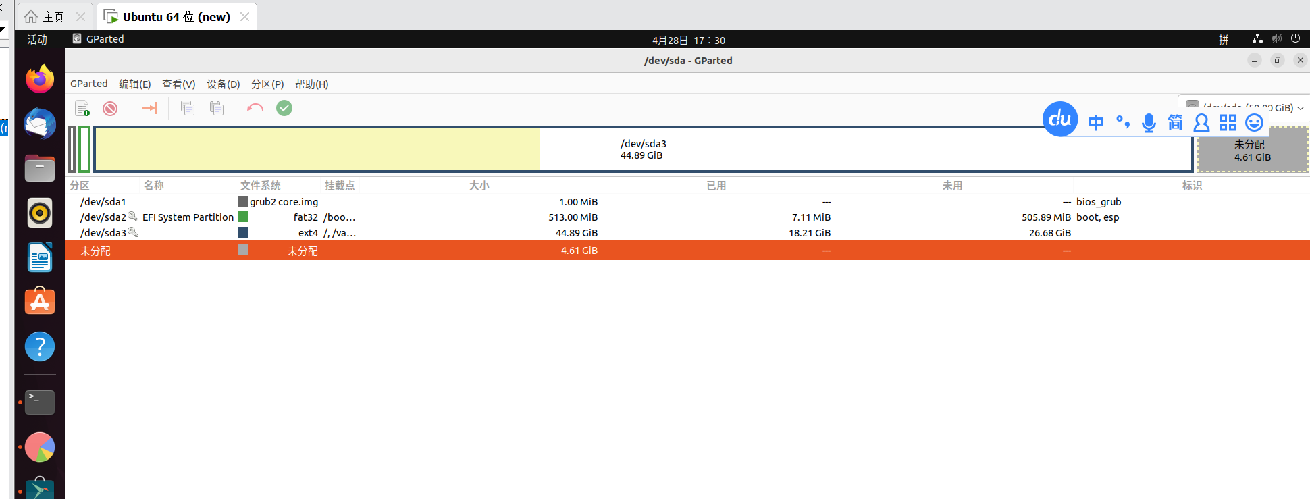This screenshot has height=499, width=1310.
Task: Click the New partition toolbar icon
Action: pyautogui.click(x=82, y=108)
